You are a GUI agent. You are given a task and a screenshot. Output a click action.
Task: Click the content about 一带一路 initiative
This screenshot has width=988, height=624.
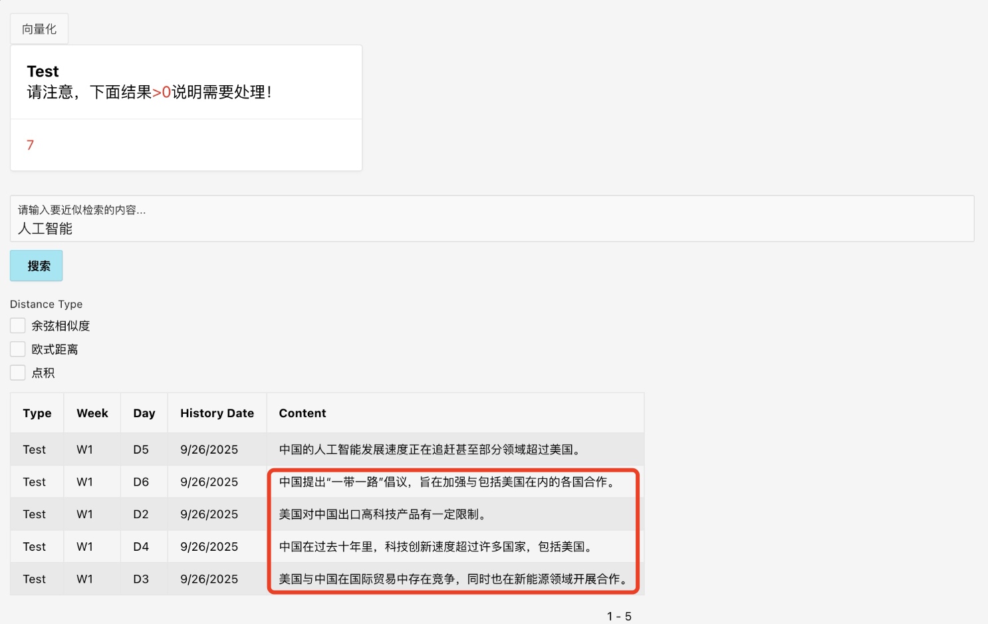click(x=447, y=482)
